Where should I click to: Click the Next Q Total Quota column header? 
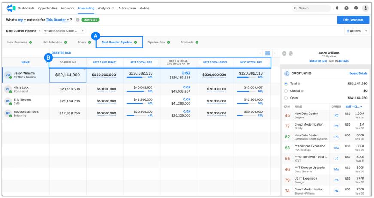point(215,62)
